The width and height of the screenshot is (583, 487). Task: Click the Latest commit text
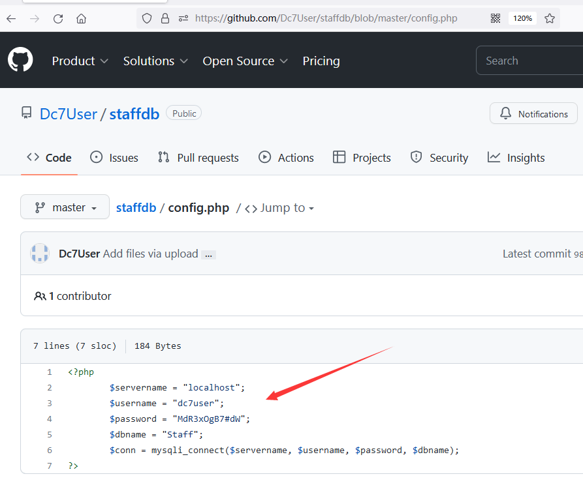coord(537,254)
